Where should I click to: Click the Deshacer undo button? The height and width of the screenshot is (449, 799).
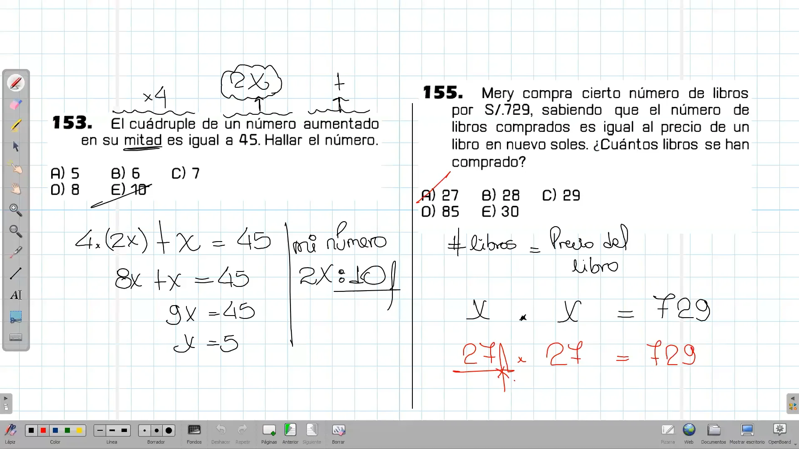coord(221,434)
